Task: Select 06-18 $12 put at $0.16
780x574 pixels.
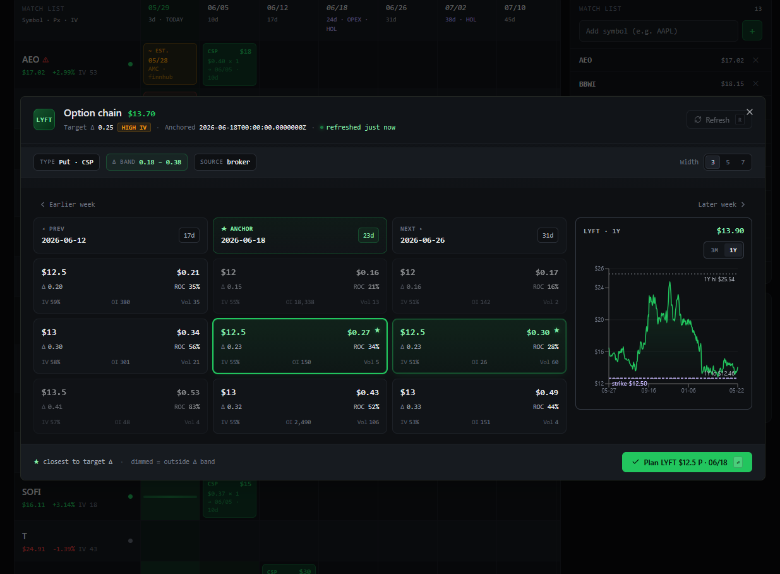Action: 300,286
